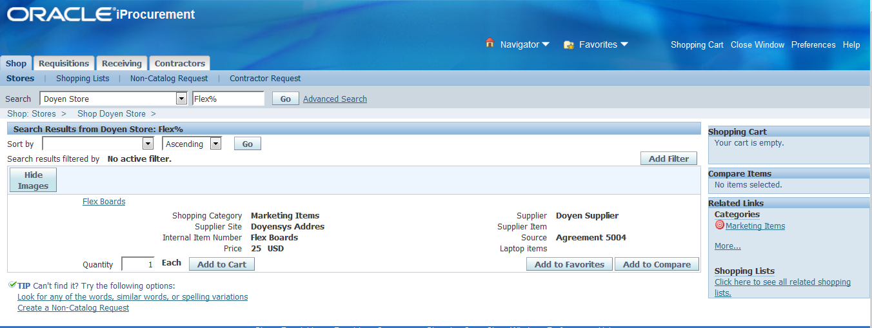Click the Navigator home icon

tap(490, 43)
